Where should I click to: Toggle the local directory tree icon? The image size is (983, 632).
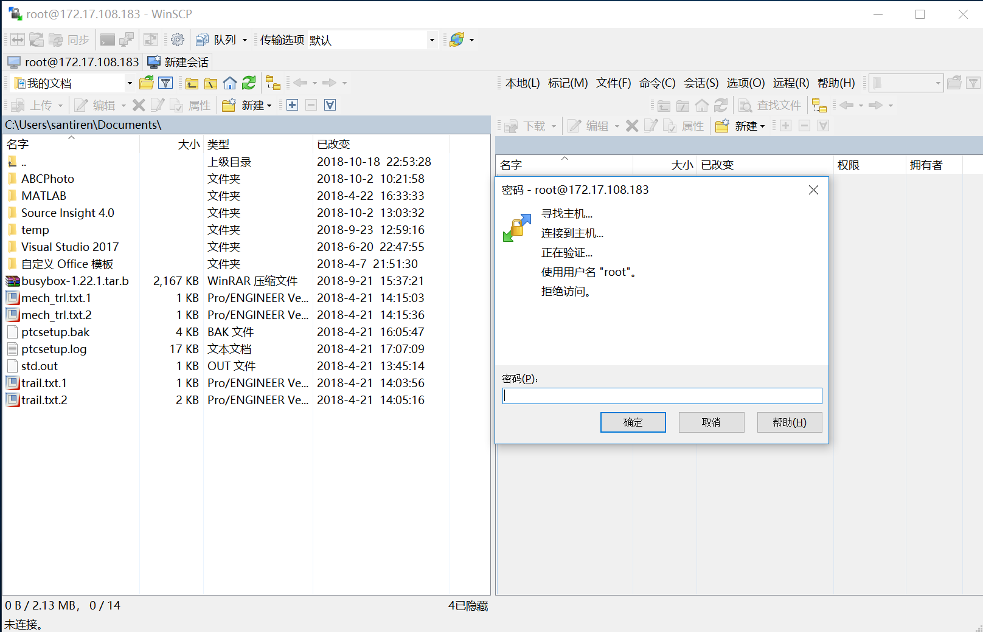point(273,83)
